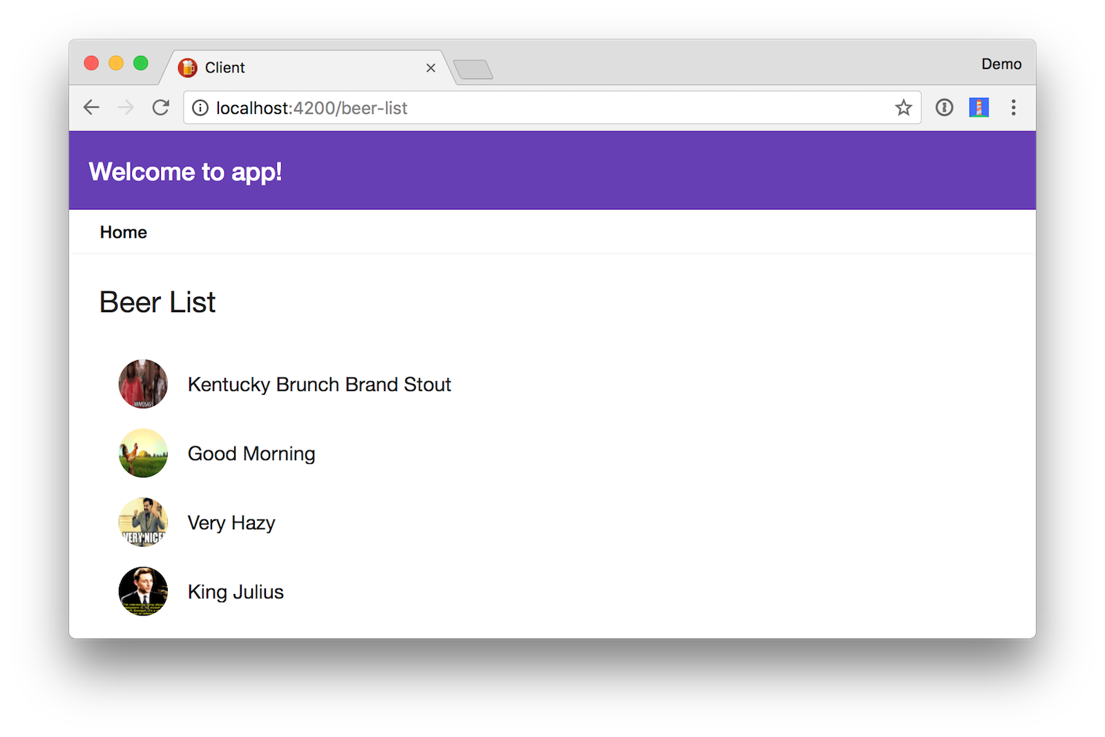Click the Very Hazy avatar image

point(143,522)
